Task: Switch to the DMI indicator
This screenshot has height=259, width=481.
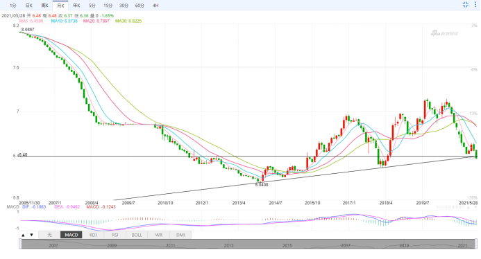Action: tap(180, 235)
